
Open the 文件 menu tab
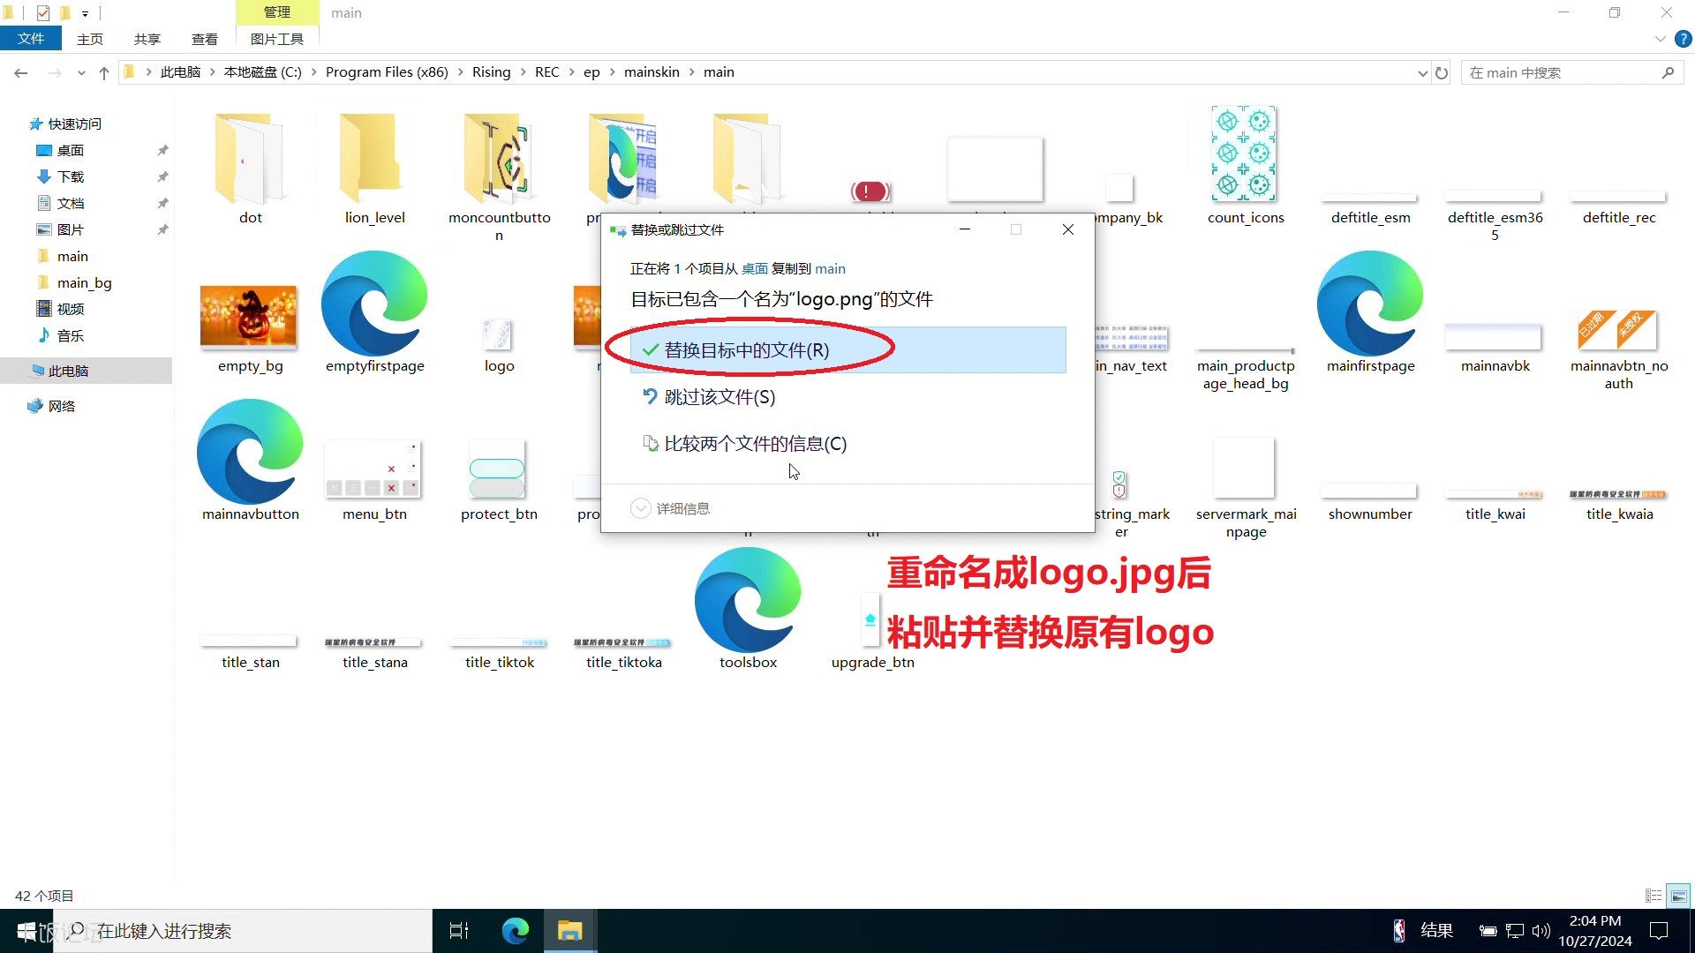31,39
